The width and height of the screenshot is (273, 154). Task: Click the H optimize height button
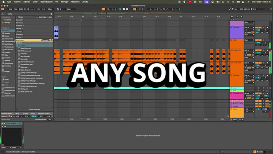(x=240, y=119)
